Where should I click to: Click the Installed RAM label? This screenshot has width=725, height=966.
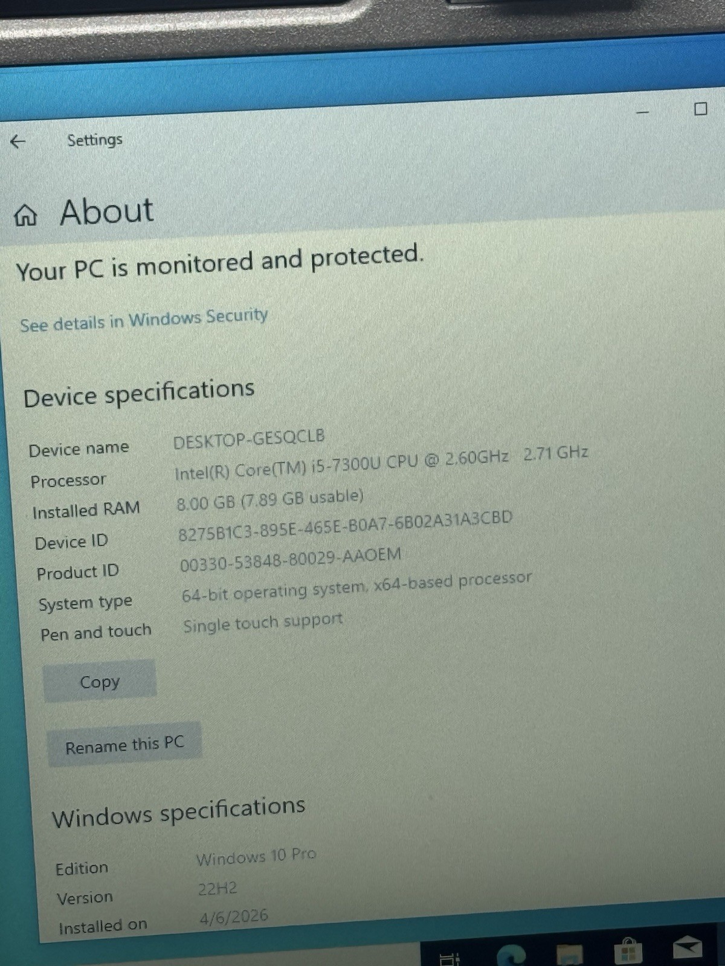click(x=86, y=510)
